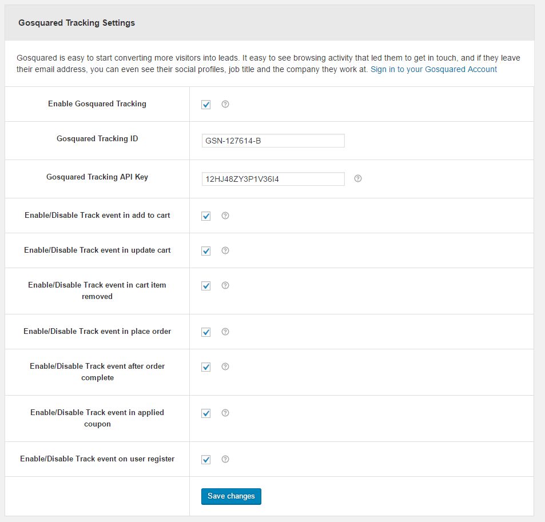Click help icon for user register event
This screenshot has width=545, height=522.
(x=225, y=459)
